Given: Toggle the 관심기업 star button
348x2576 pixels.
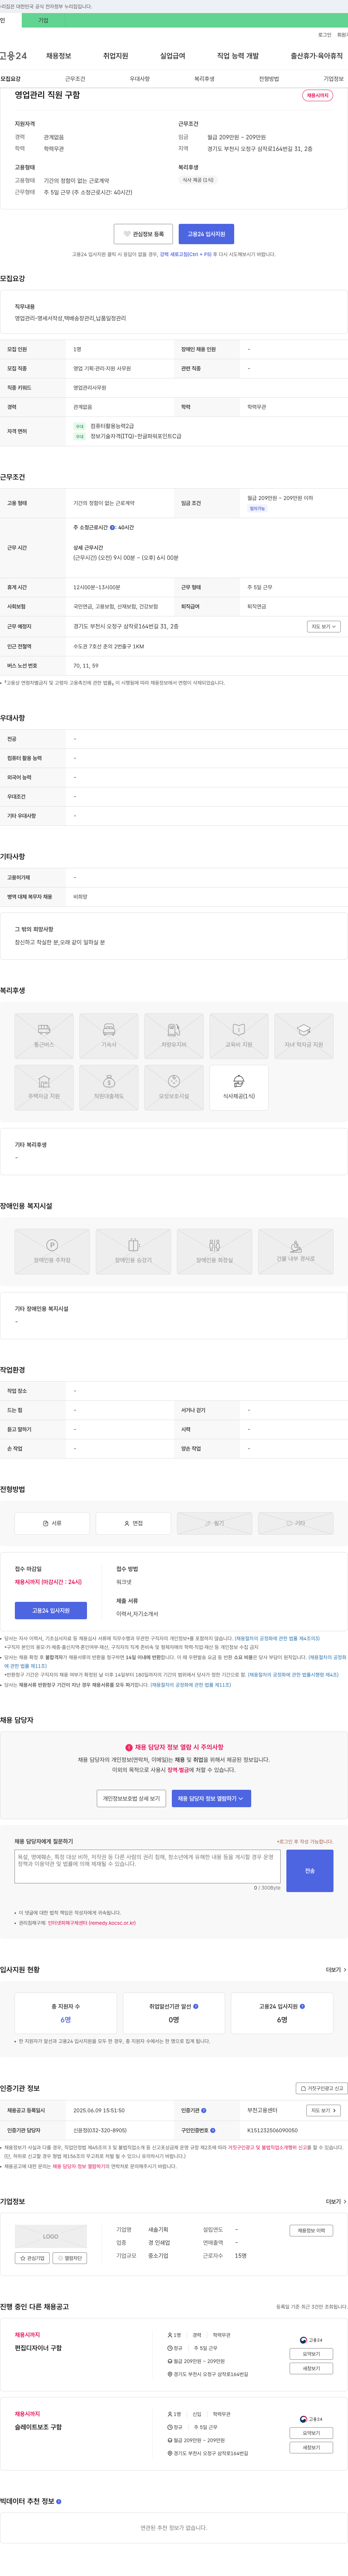Looking at the screenshot, I should [x=32, y=2258].
